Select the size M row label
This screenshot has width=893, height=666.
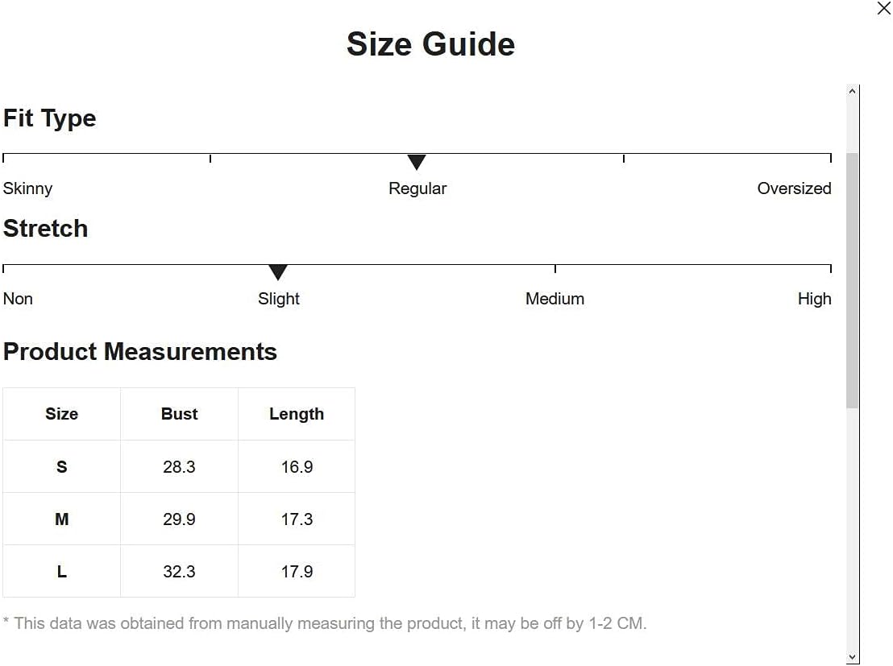tap(62, 519)
